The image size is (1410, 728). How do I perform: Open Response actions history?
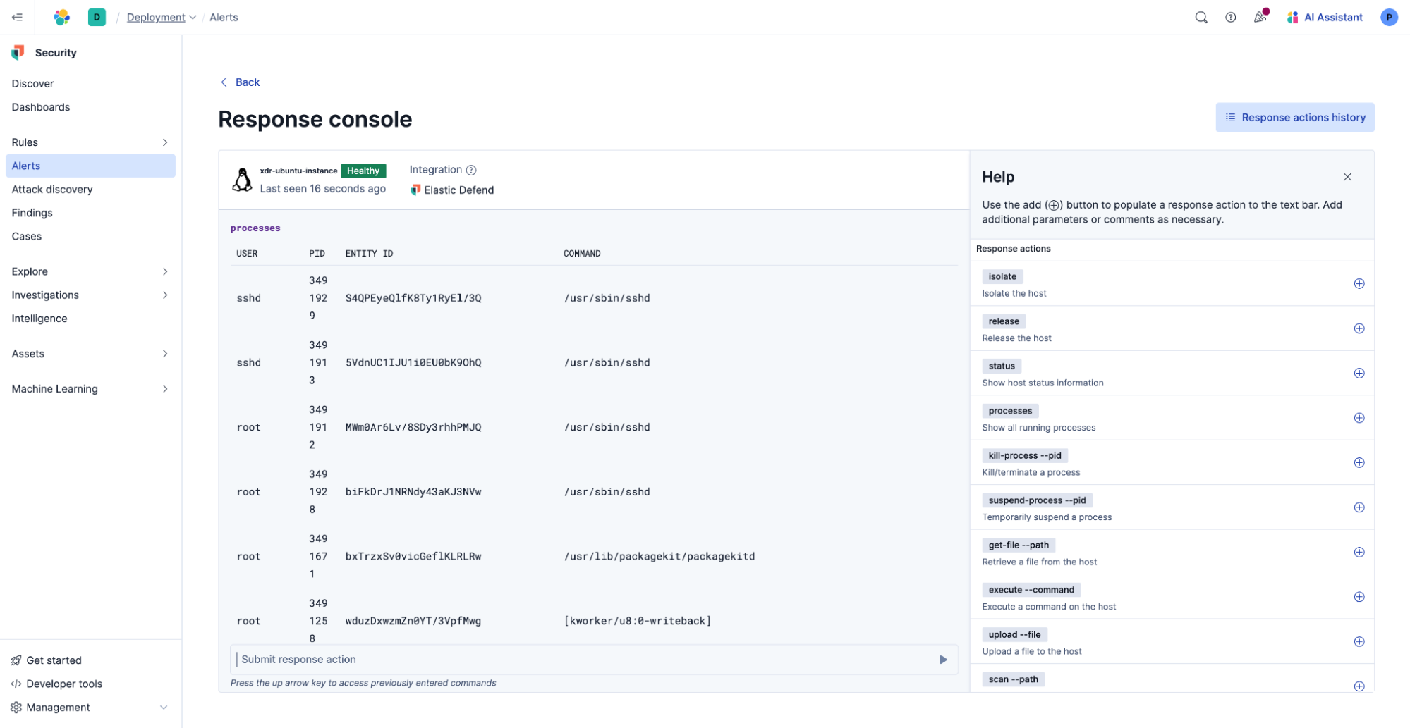coord(1295,117)
